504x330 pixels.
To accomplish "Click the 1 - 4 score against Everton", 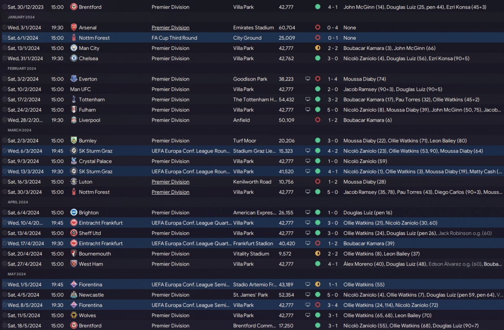I will (x=333, y=79).
